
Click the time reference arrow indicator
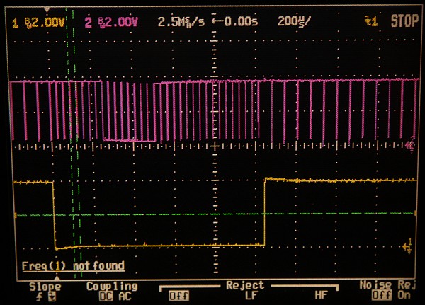point(215,23)
